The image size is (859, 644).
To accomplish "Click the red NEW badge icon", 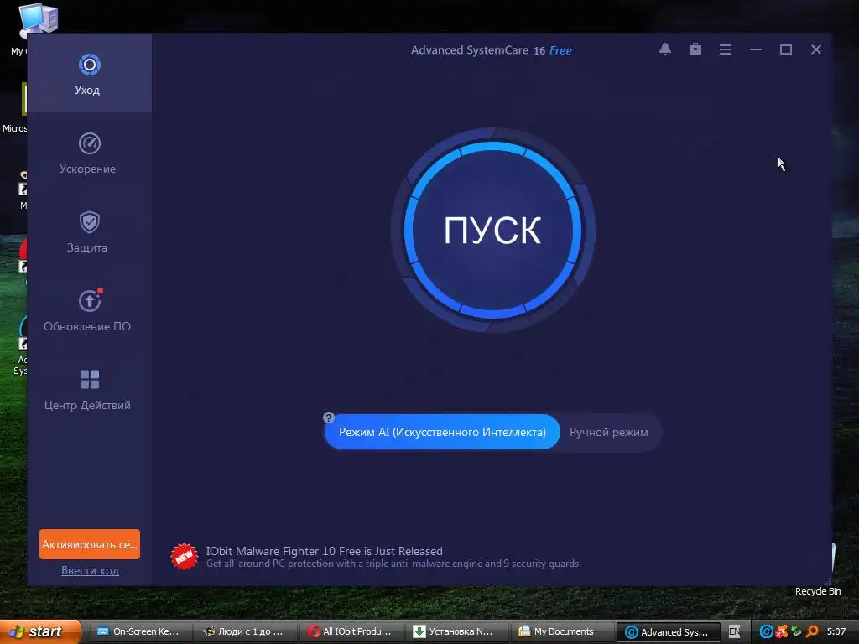I will point(184,557).
